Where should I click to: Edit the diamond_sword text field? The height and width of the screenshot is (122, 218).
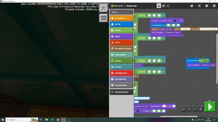coord(142,98)
